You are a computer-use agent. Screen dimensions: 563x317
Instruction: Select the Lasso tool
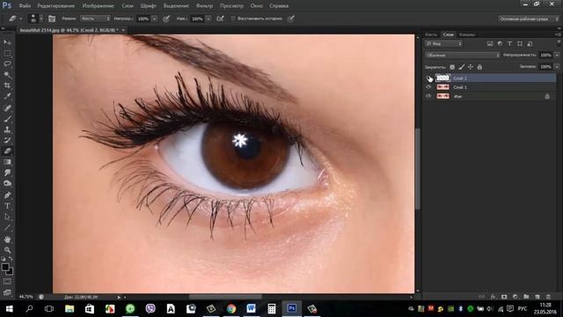pyautogui.click(x=7, y=64)
